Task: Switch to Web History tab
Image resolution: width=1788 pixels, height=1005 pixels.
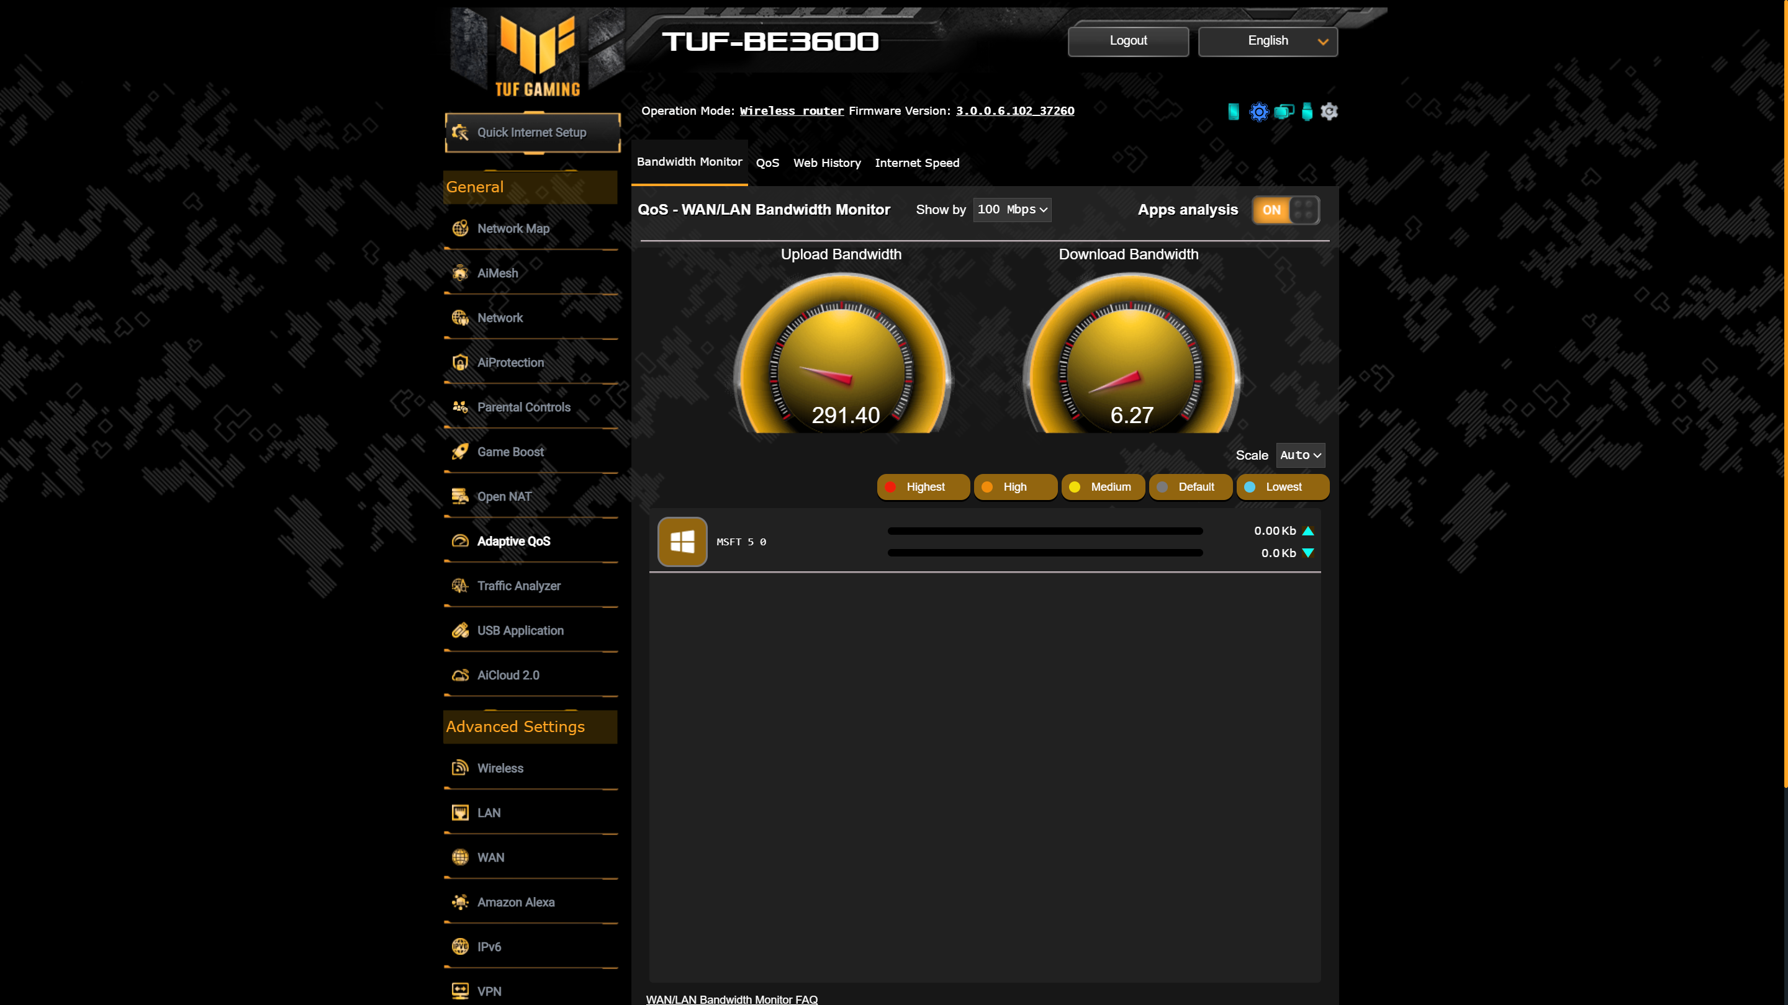Action: [x=826, y=162]
